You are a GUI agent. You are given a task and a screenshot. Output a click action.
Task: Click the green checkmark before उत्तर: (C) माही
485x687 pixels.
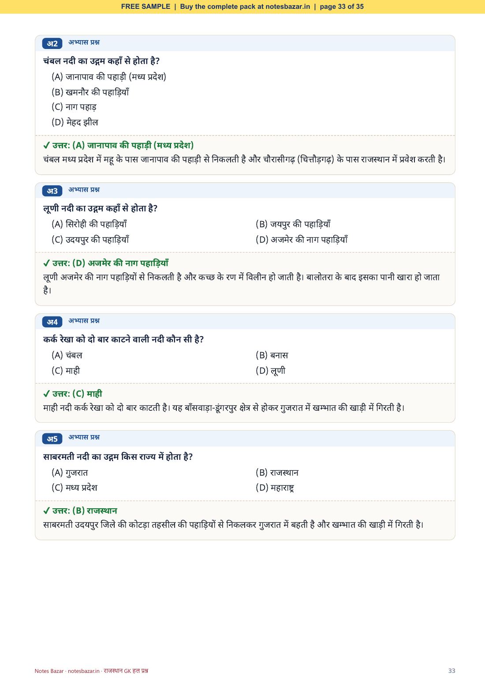point(46,394)
